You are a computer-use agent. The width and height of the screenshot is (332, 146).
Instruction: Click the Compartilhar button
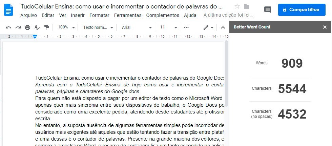coord(302,10)
